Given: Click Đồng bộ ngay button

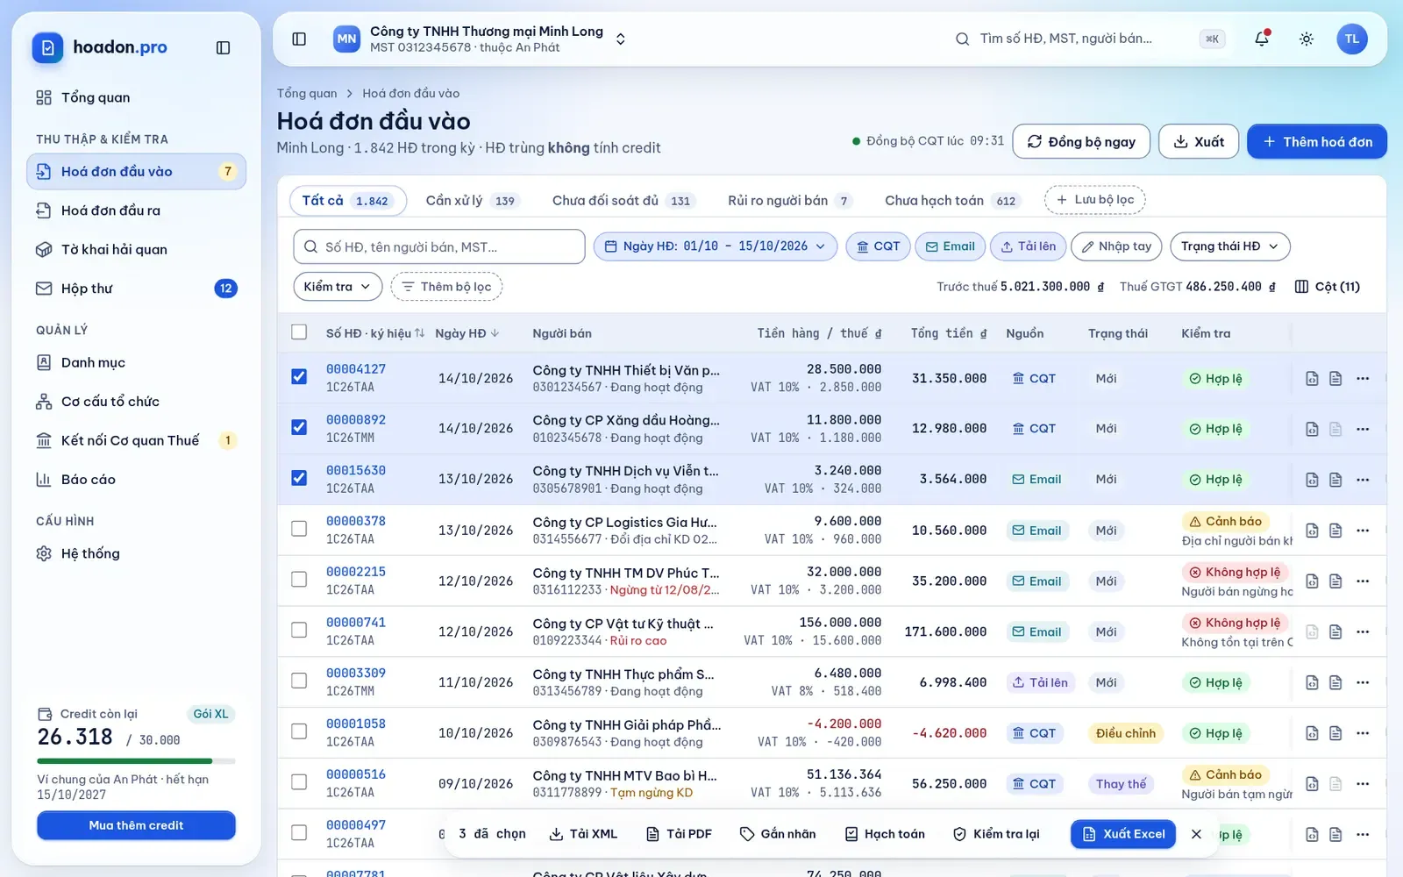Looking at the screenshot, I should 1081,141.
